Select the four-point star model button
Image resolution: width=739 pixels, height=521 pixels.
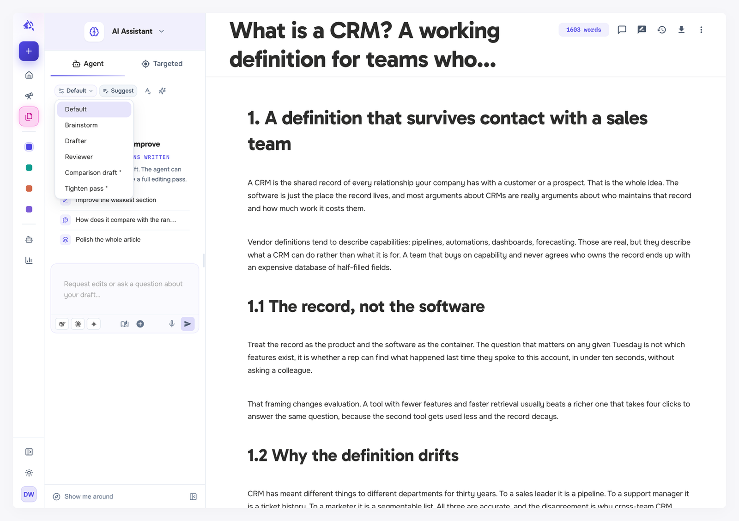94,324
